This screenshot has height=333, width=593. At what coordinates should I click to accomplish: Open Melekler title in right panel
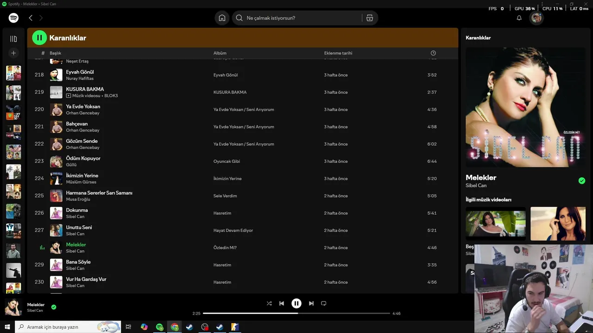tap(481, 178)
